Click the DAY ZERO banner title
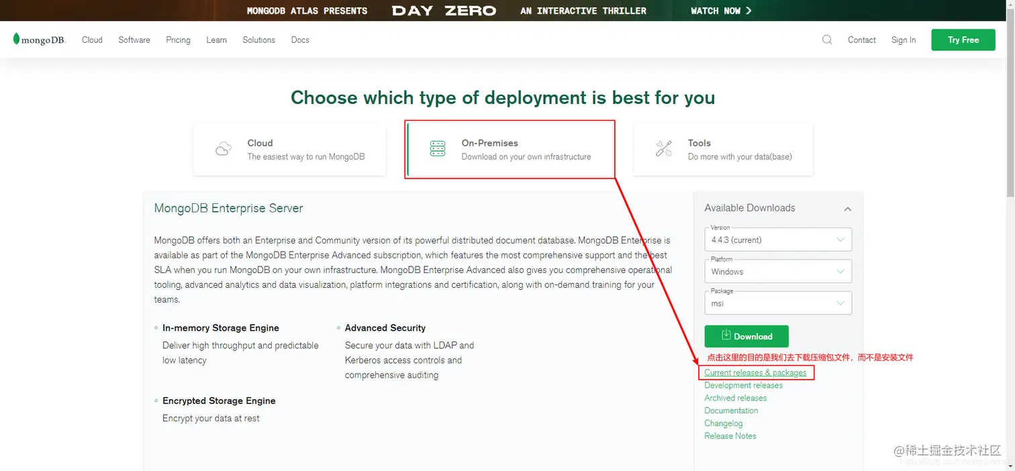 444,11
